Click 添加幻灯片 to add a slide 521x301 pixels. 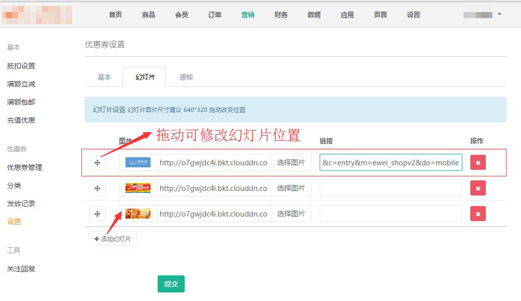pos(112,239)
